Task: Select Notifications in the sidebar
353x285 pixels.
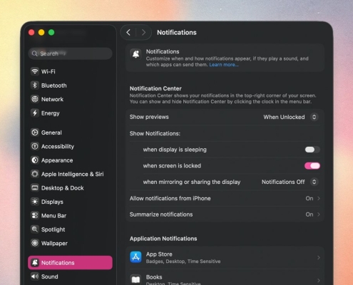Action: (70, 263)
